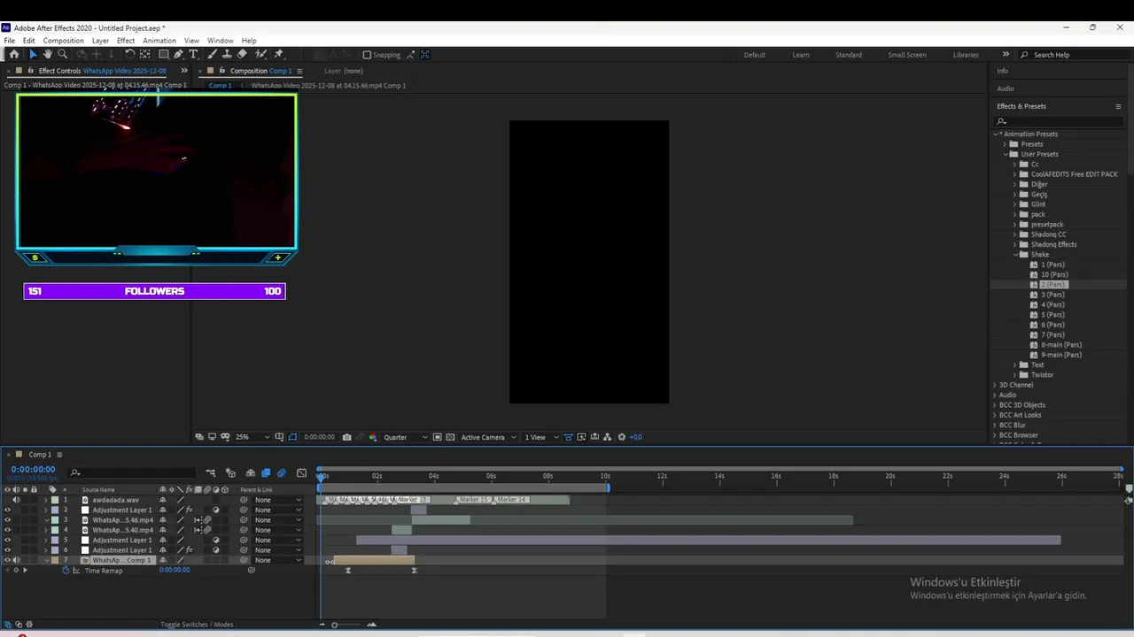Hide layer 5 Adjustment Layer 1 eye
Viewport: 1134px width, 637px height.
[x=7, y=541]
